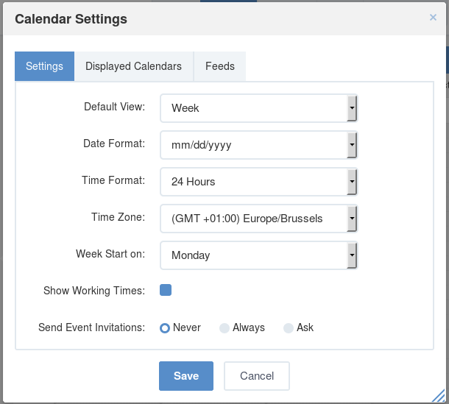Click the Date Format dropdown arrow

click(352, 145)
